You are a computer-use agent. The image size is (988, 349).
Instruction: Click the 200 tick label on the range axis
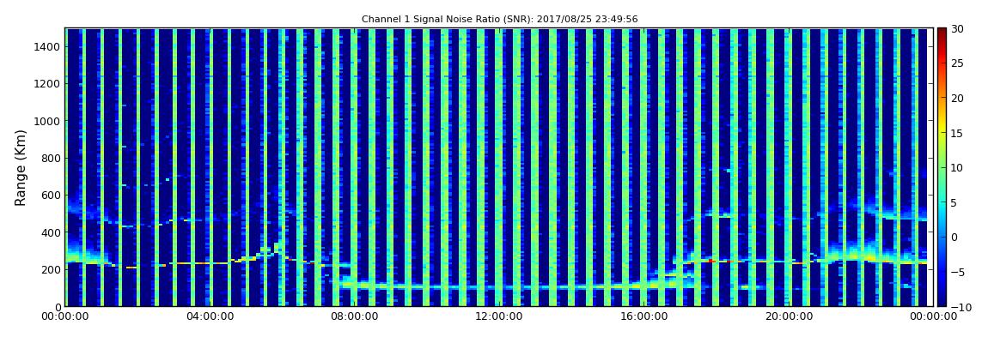click(x=51, y=269)
